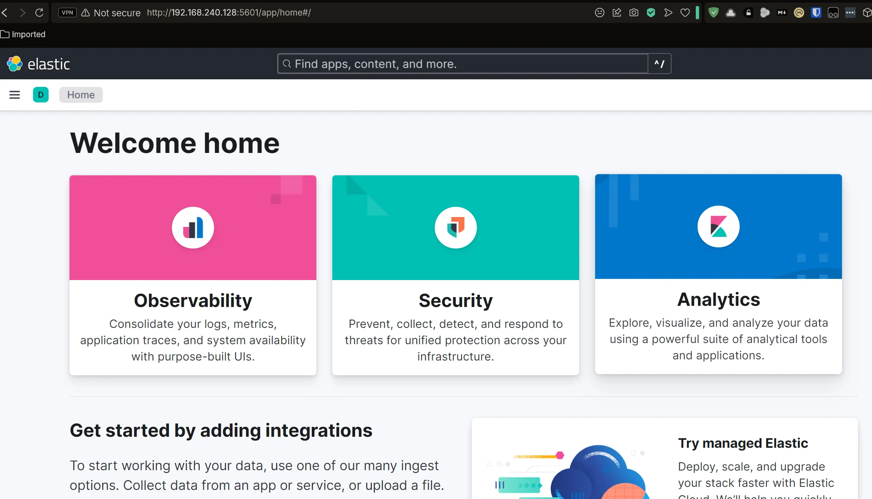872x499 pixels.
Task: Click the Observability bar chart icon
Action: [193, 227]
